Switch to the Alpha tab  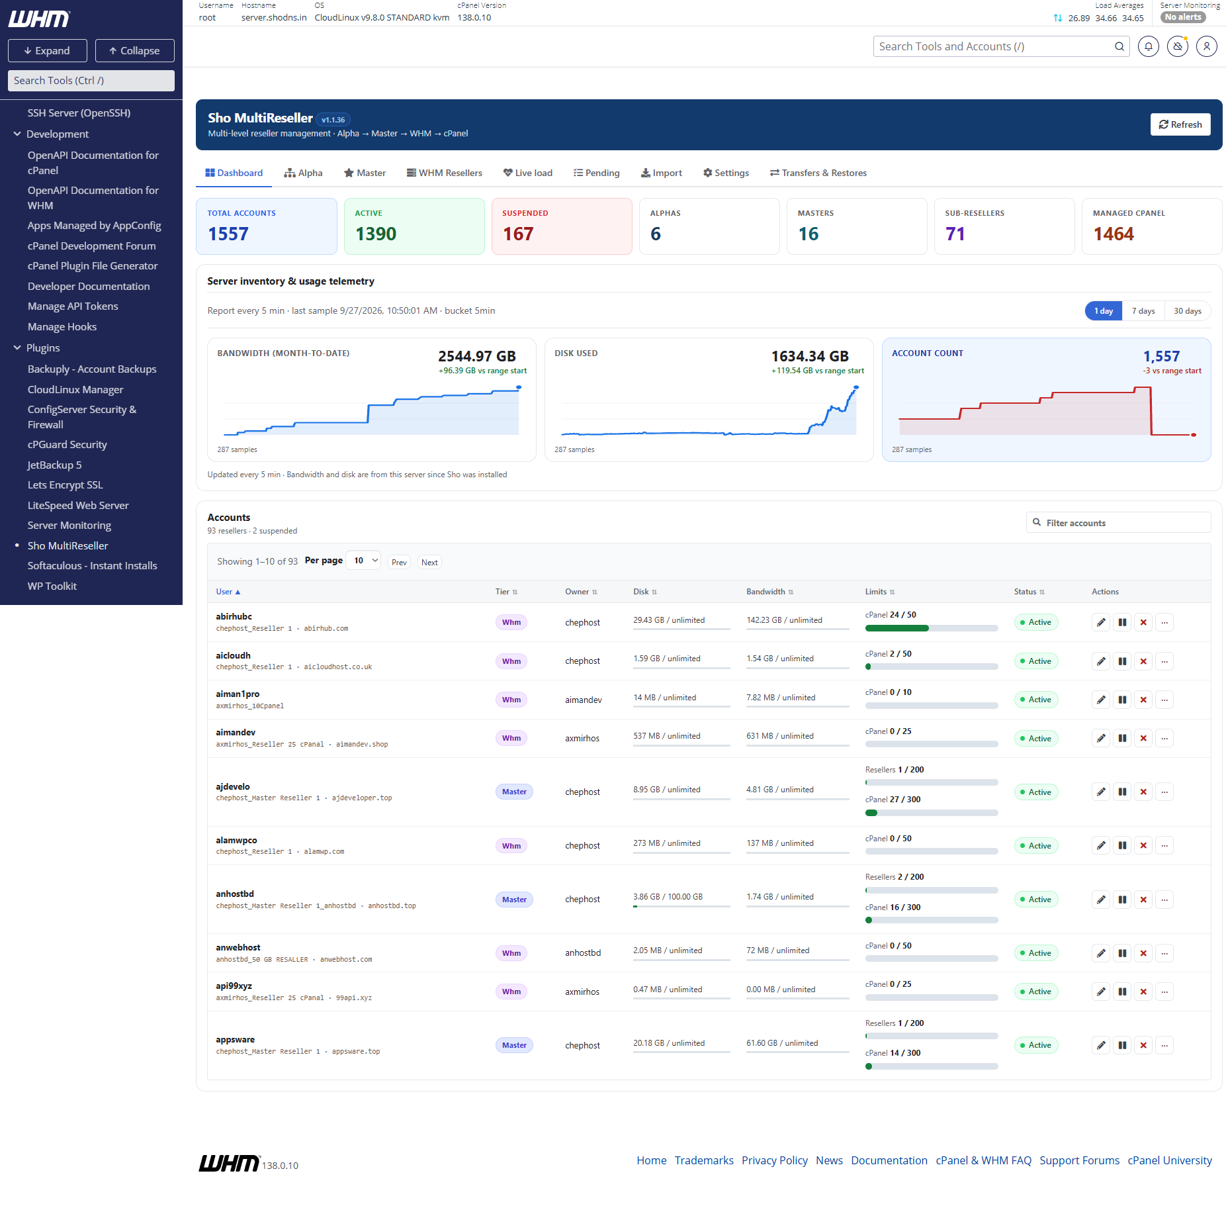tap(304, 173)
